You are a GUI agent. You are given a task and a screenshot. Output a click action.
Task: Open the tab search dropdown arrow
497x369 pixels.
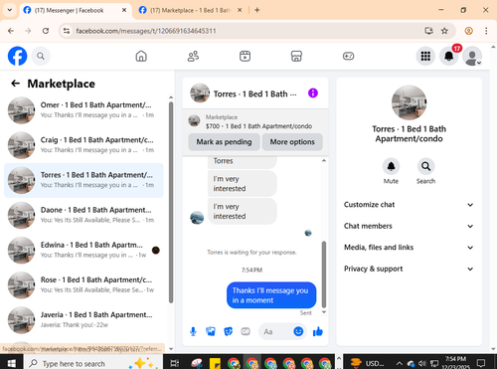(10, 10)
